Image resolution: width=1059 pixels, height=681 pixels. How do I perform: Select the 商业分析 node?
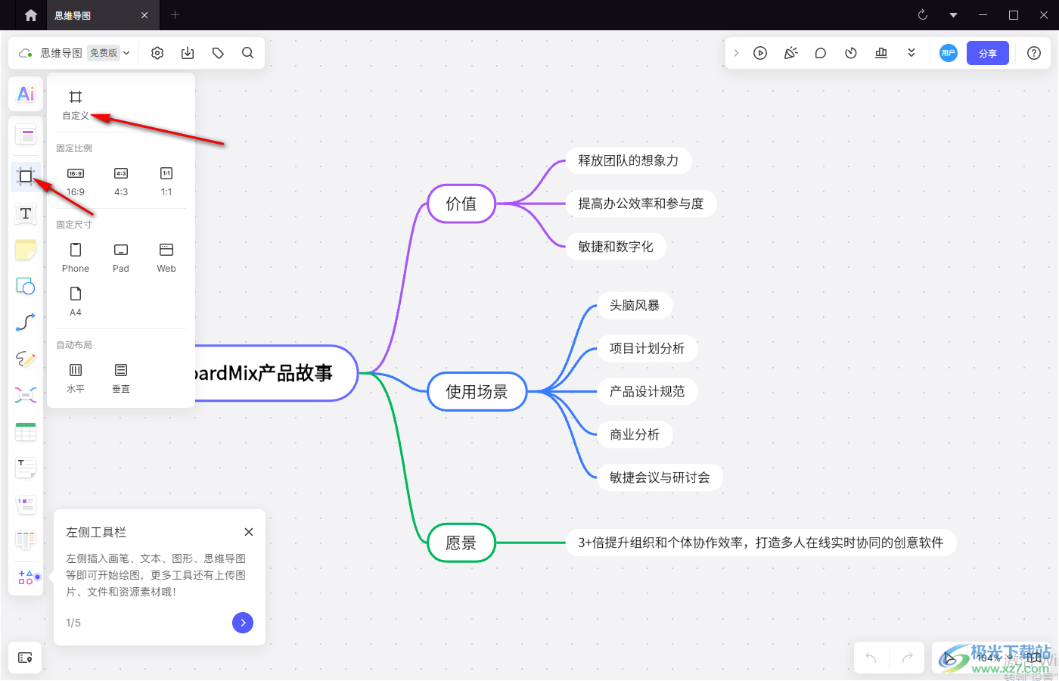coord(635,434)
